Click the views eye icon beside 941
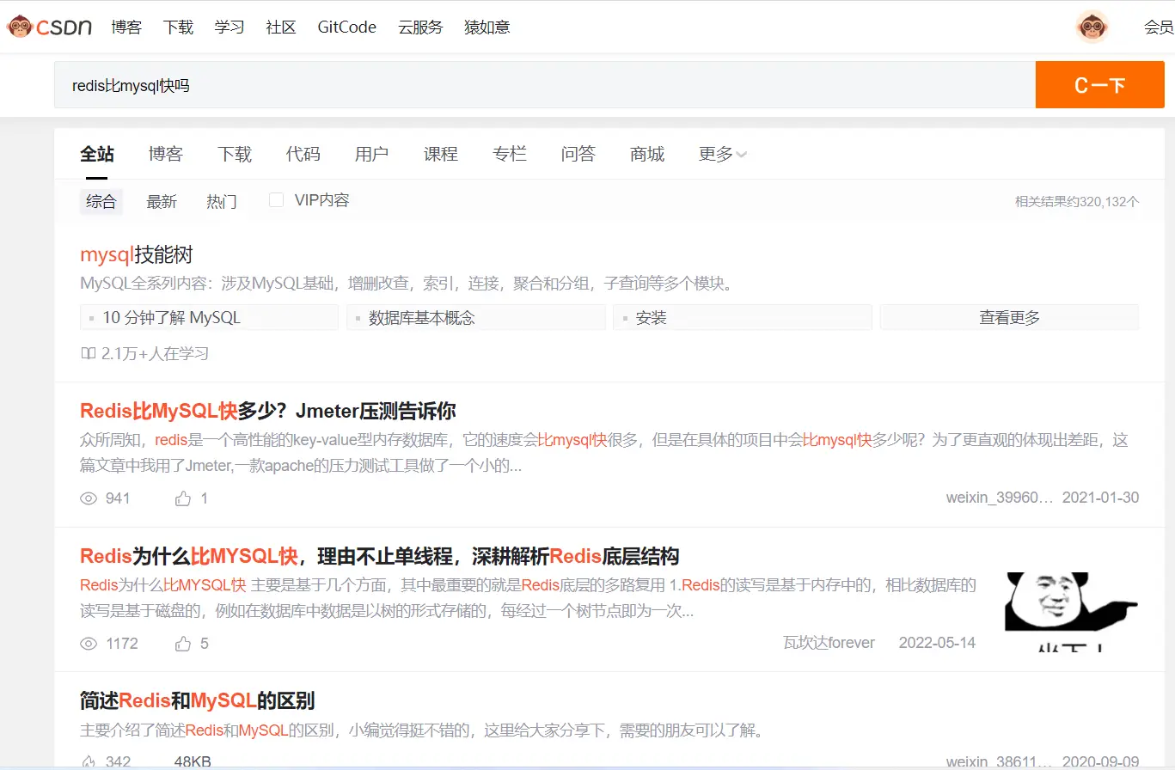This screenshot has height=770, width=1175. click(x=89, y=498)
